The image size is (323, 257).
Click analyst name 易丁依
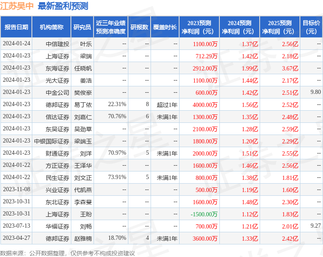[83, 105]
